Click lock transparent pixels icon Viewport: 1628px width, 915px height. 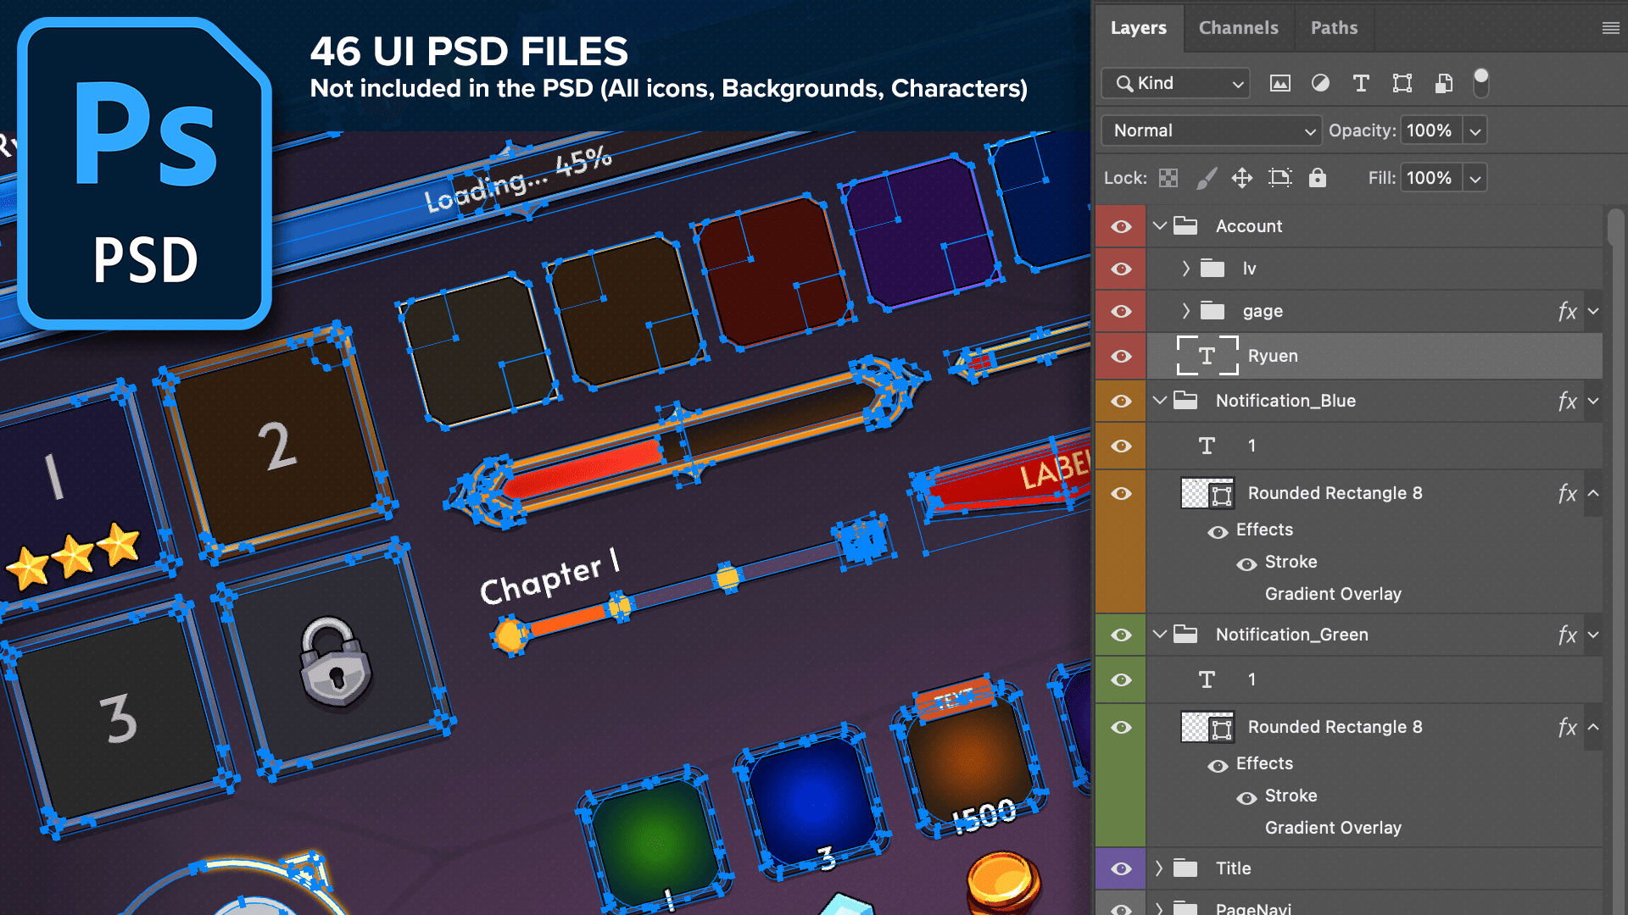click(1168, 178)
